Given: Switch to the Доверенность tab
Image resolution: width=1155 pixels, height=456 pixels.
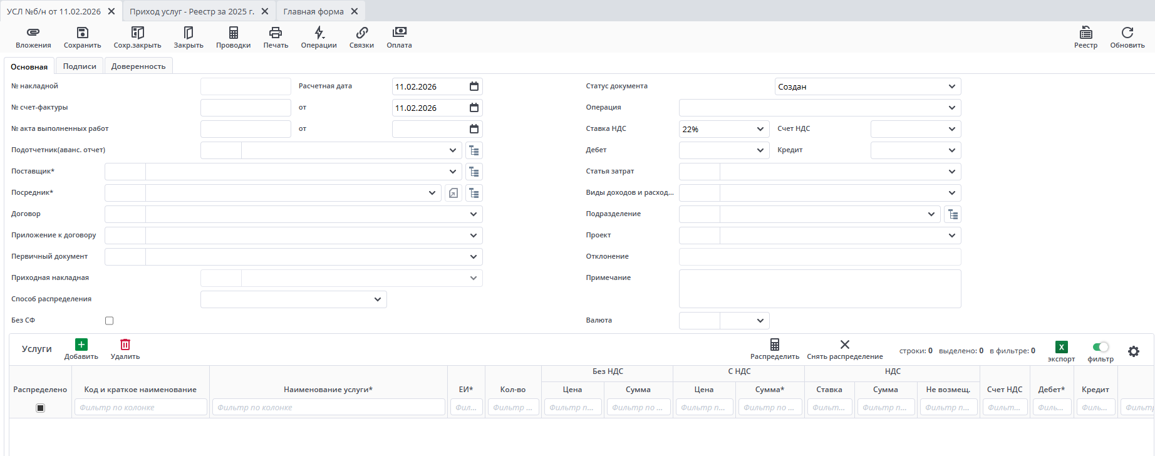Looking at the screenshot, I should pyautogui.click(x=138, y=66).
